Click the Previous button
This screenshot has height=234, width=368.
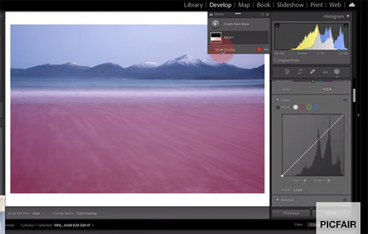pos(291,213)
